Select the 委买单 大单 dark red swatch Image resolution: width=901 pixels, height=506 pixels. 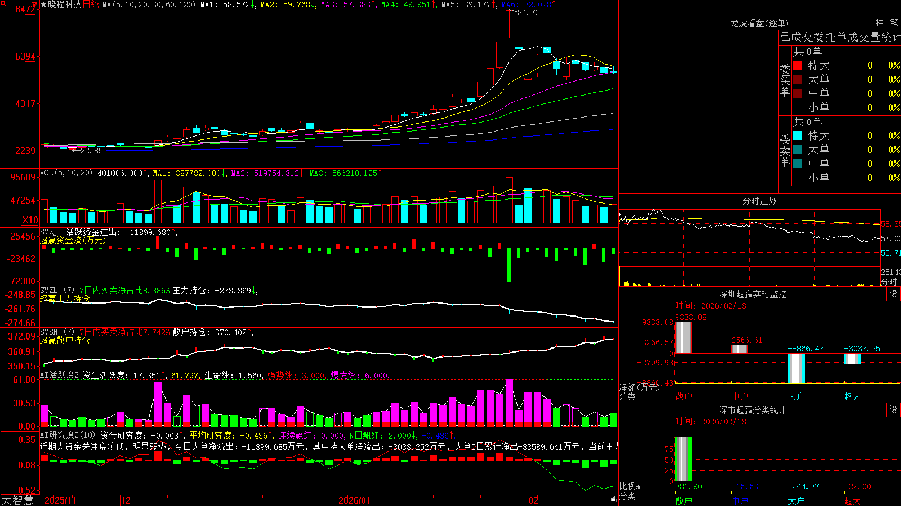tap(797, 79)
